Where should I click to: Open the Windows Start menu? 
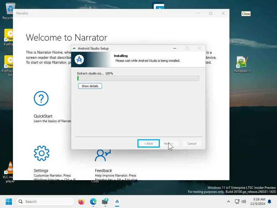click(x=9, y=201)
